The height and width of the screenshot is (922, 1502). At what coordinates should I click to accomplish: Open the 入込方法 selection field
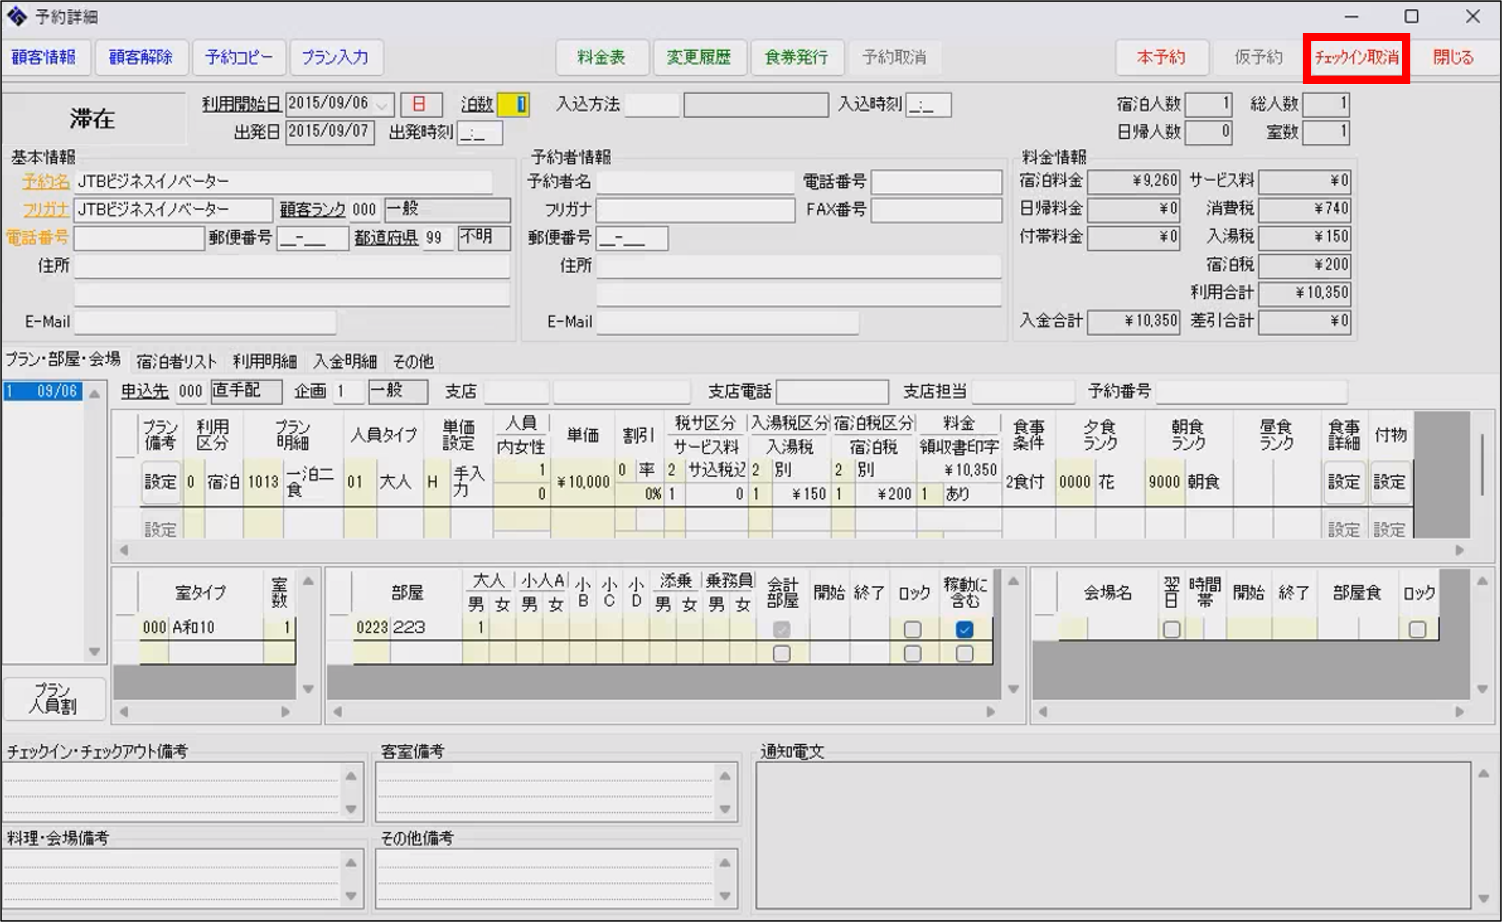652,105
